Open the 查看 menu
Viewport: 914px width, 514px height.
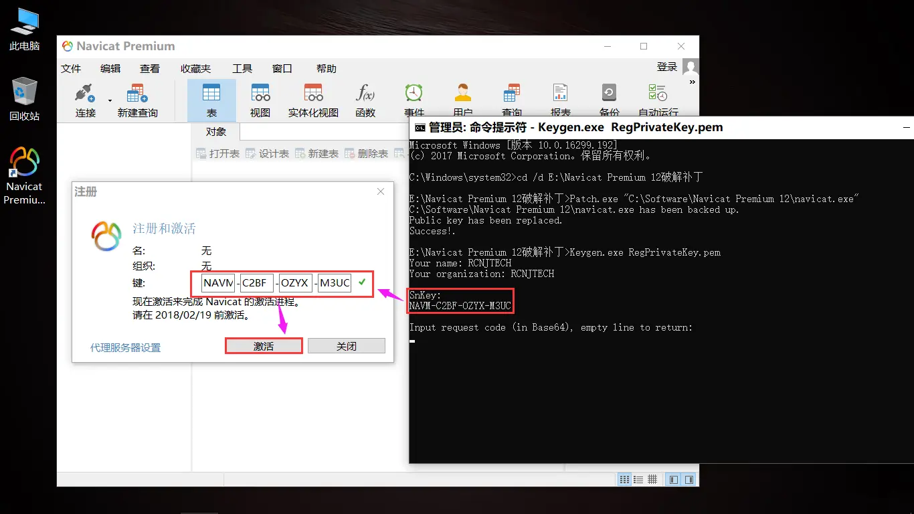(x=150, y=68)
